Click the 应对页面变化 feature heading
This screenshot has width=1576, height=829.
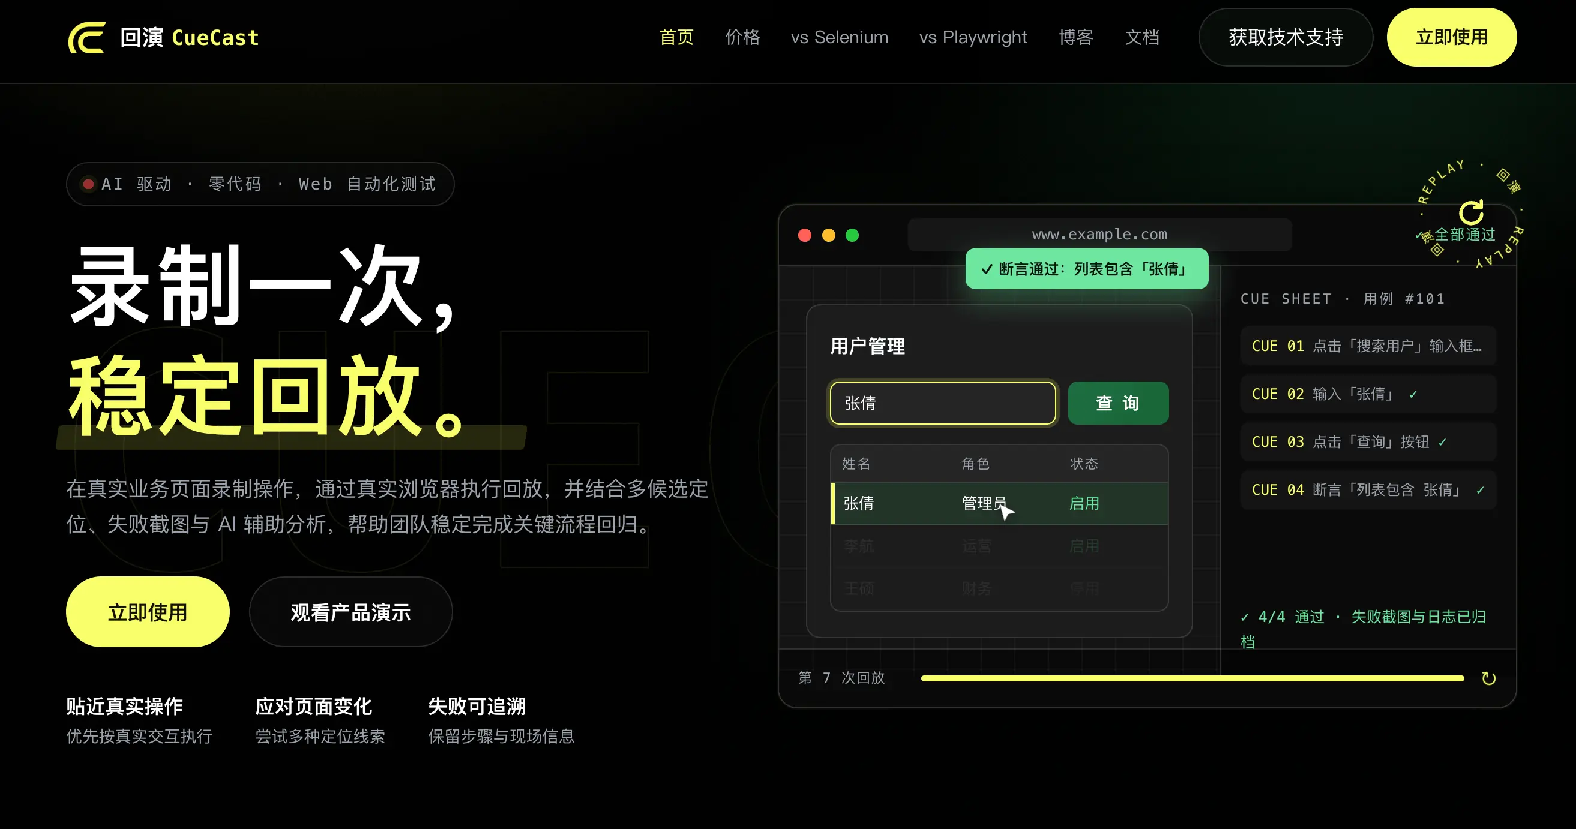(x=313, y=707)
